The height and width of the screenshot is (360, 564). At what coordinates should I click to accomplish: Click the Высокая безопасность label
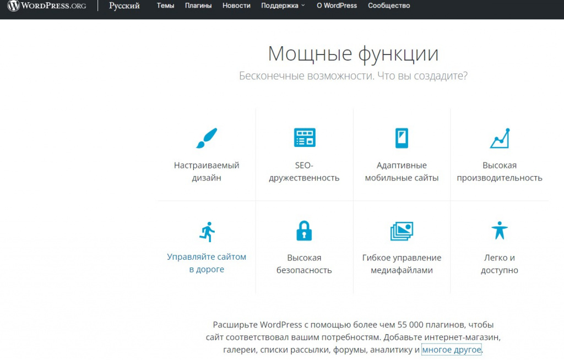click(x=304, y=264)
